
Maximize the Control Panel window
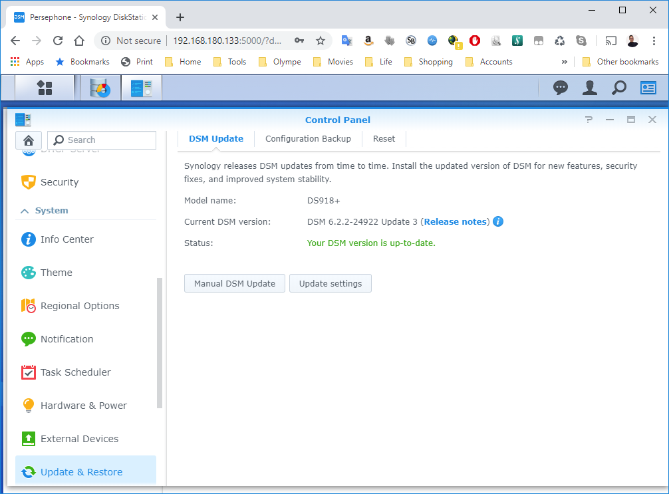(631, 120)
